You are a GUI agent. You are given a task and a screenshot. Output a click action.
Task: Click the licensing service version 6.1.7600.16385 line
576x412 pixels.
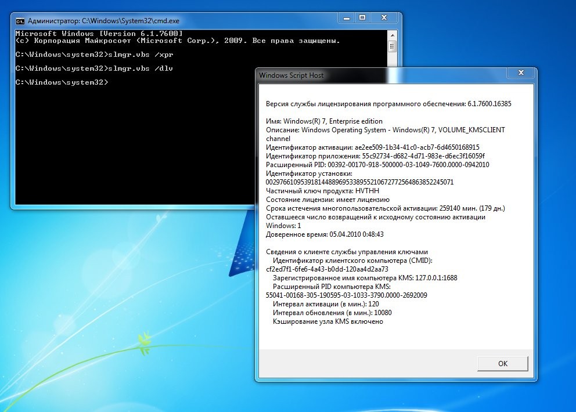388,104
